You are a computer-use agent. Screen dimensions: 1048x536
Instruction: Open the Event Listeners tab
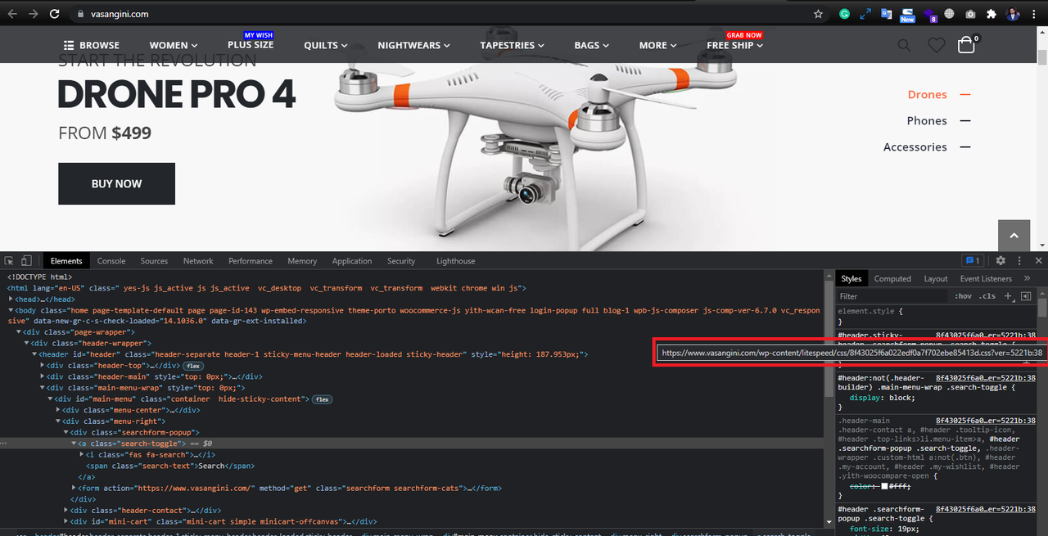coord(986,279)
